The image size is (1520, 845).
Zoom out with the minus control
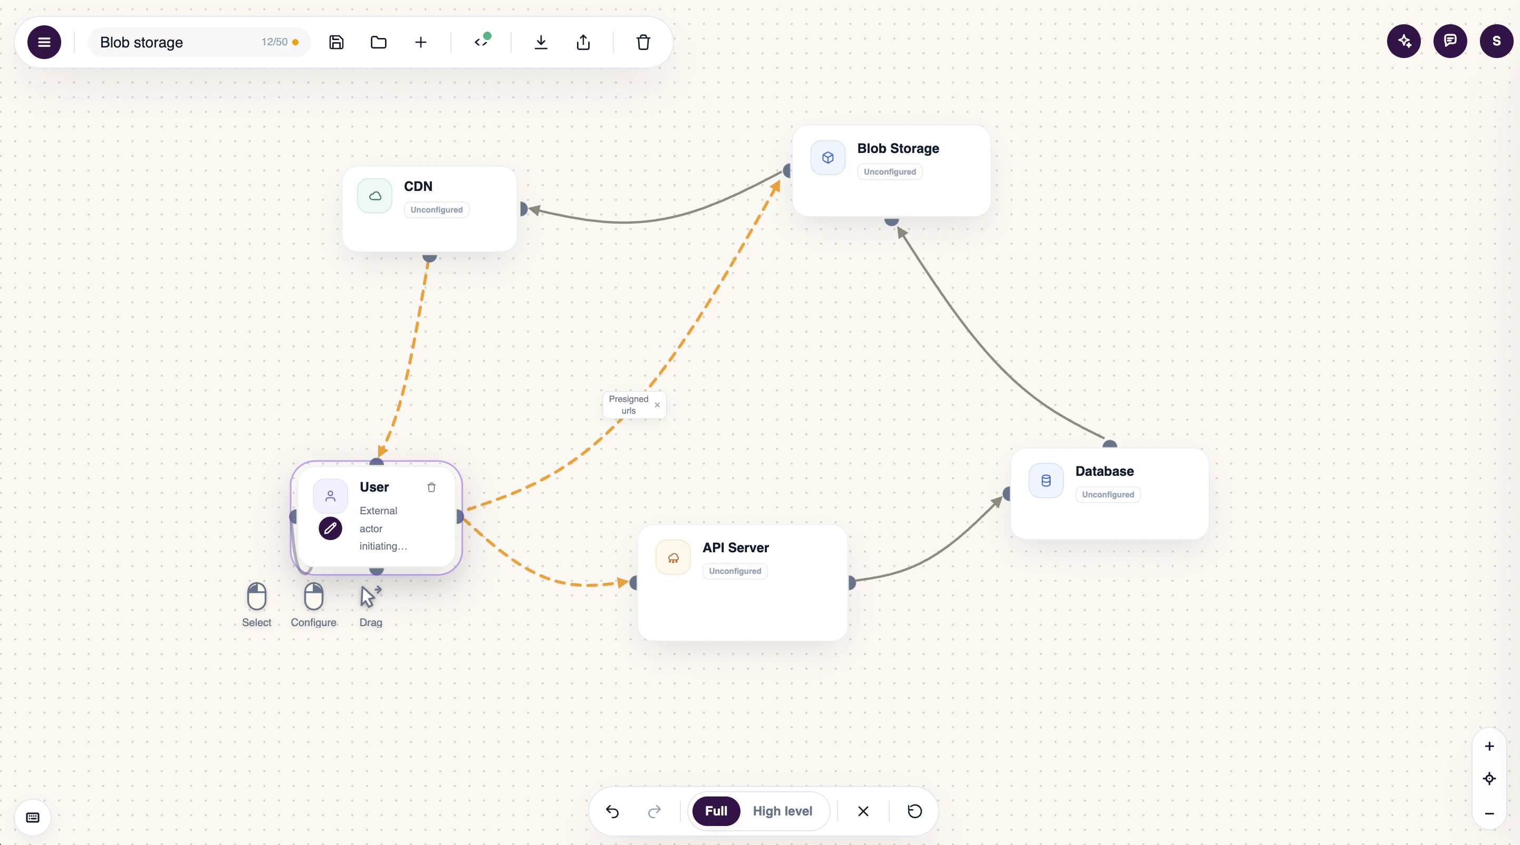point(1489,813)
